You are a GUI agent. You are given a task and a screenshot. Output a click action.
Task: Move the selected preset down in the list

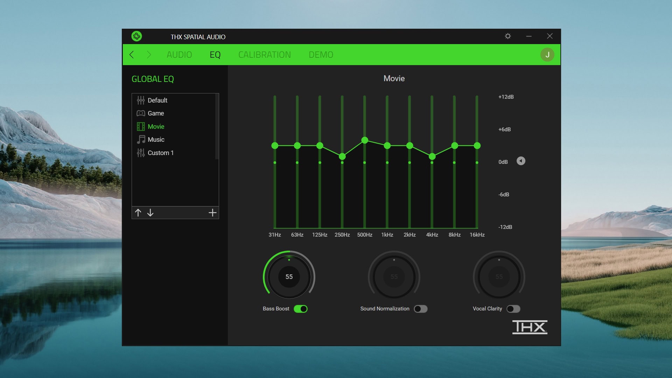coord(150,213)
